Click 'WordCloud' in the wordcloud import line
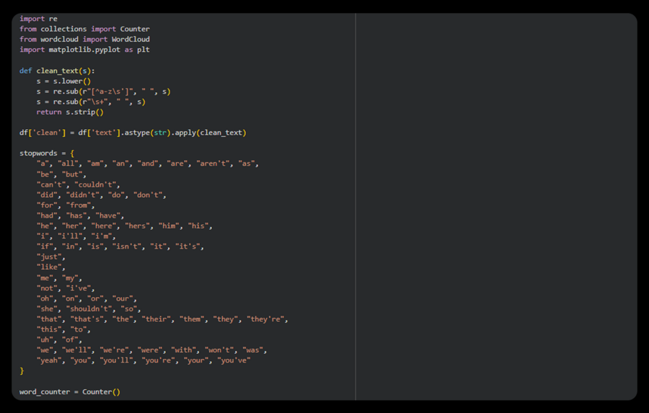Viewport: 649px width, 413px height. (131, 39)
